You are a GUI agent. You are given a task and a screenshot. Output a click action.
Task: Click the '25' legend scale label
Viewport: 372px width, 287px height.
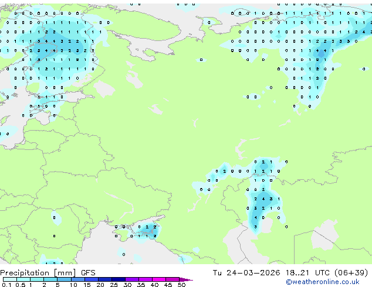click(x=114, y=285)
